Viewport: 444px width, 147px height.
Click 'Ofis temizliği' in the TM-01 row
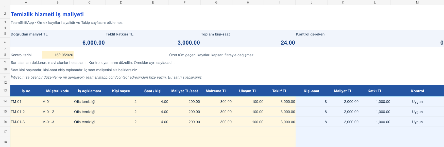tap(89, 102)
